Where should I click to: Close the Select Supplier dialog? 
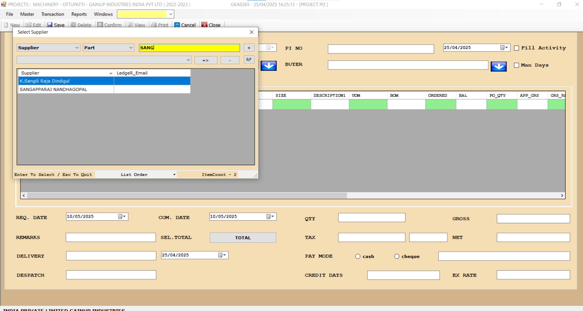click(x=251, y=32)
